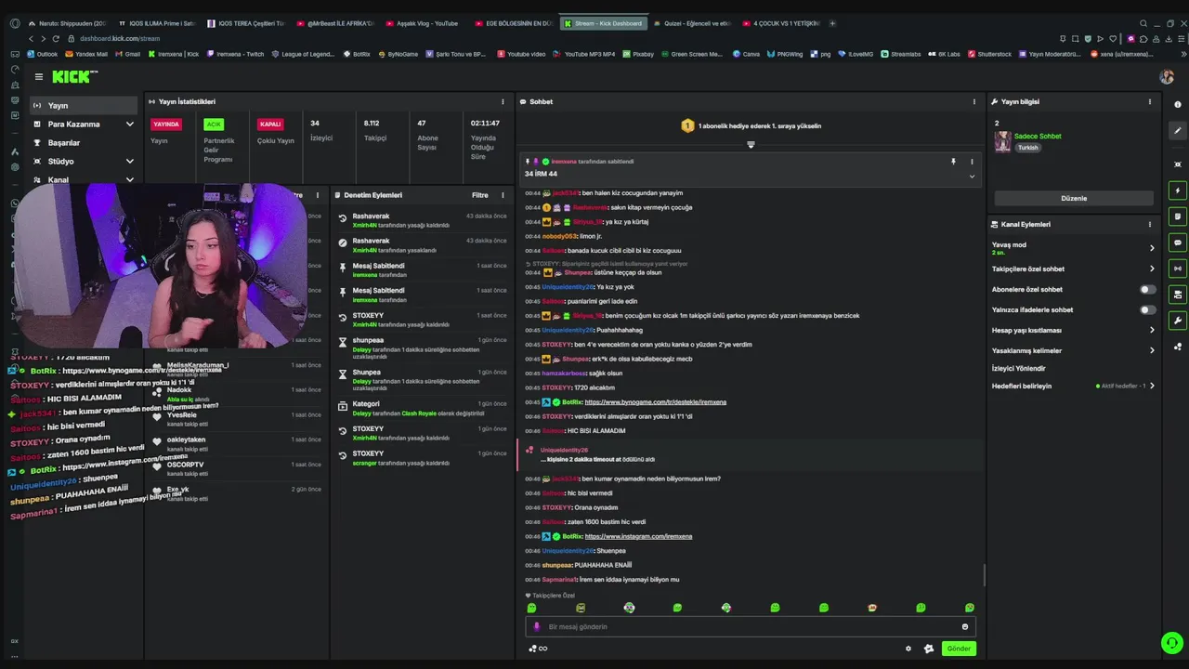Click the wrench icon in right rail
The width and height of the screenshot is (1189, 669).
pos(1178,321)
